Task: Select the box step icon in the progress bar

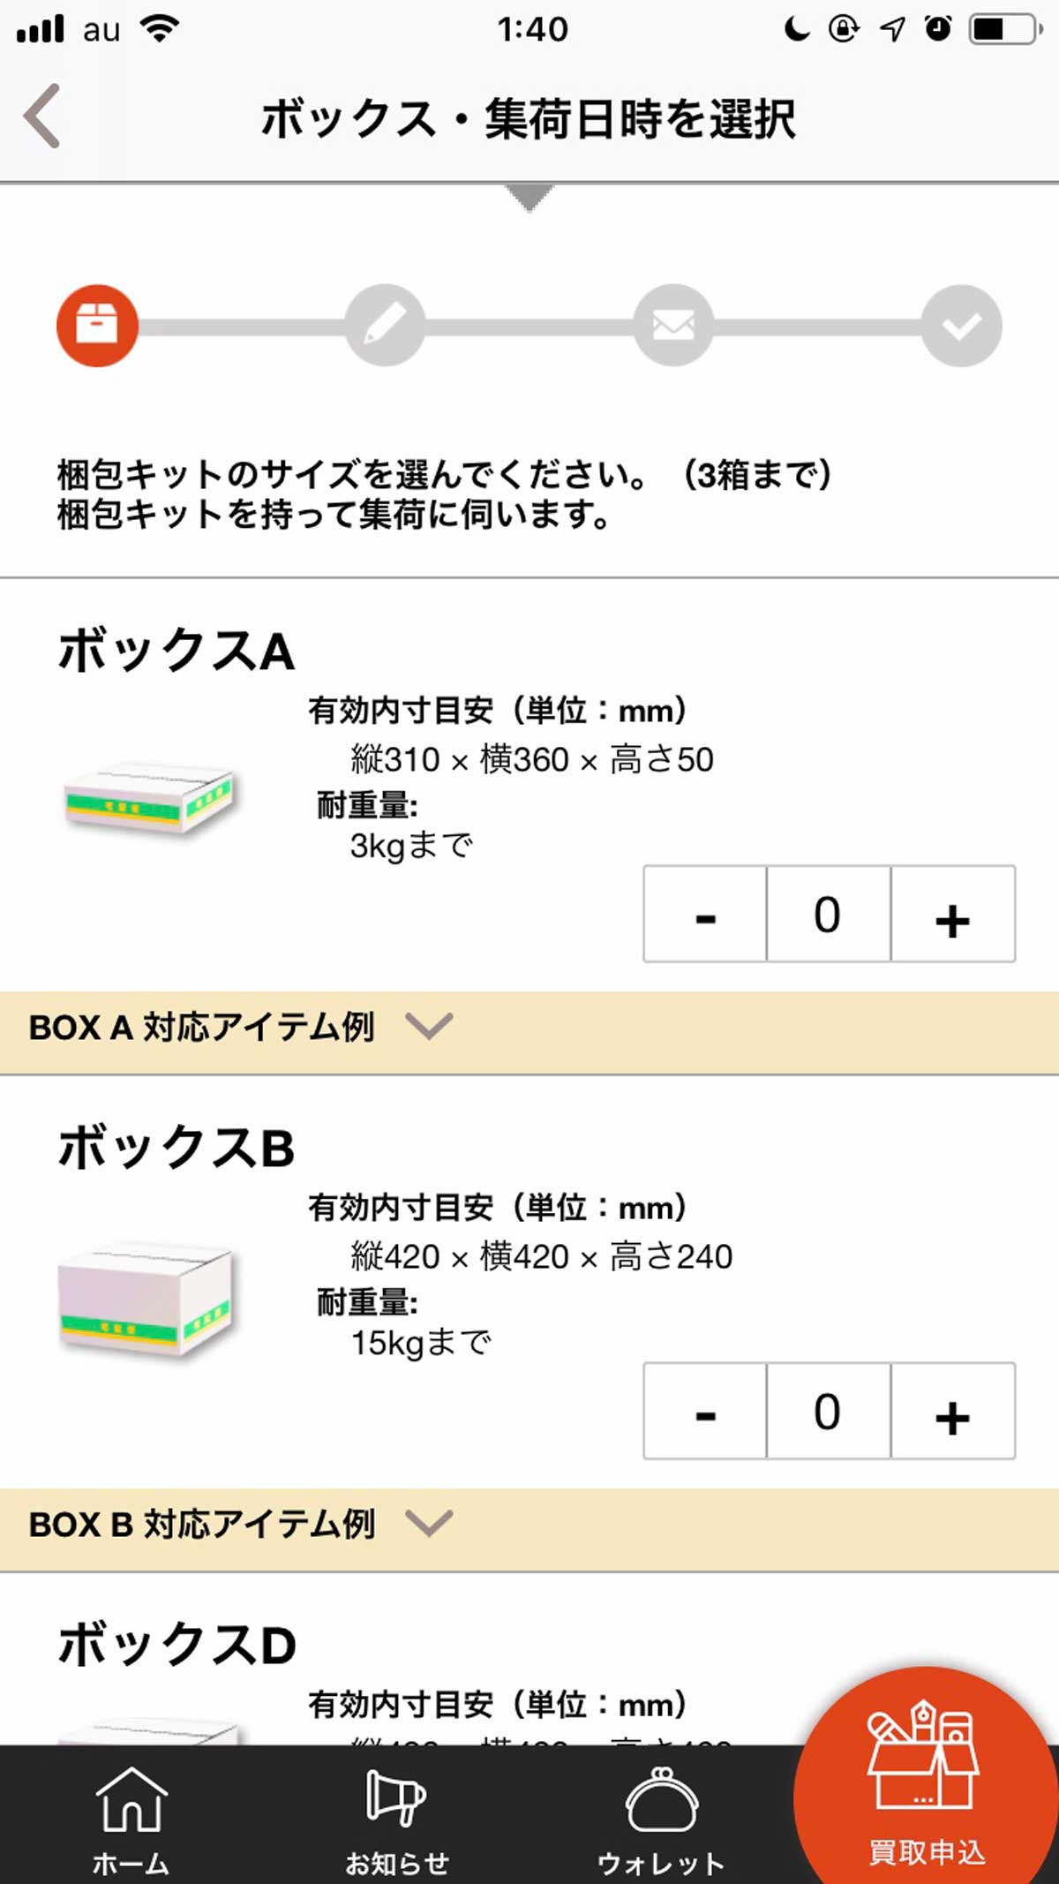Action: click(x=97, y=326)
